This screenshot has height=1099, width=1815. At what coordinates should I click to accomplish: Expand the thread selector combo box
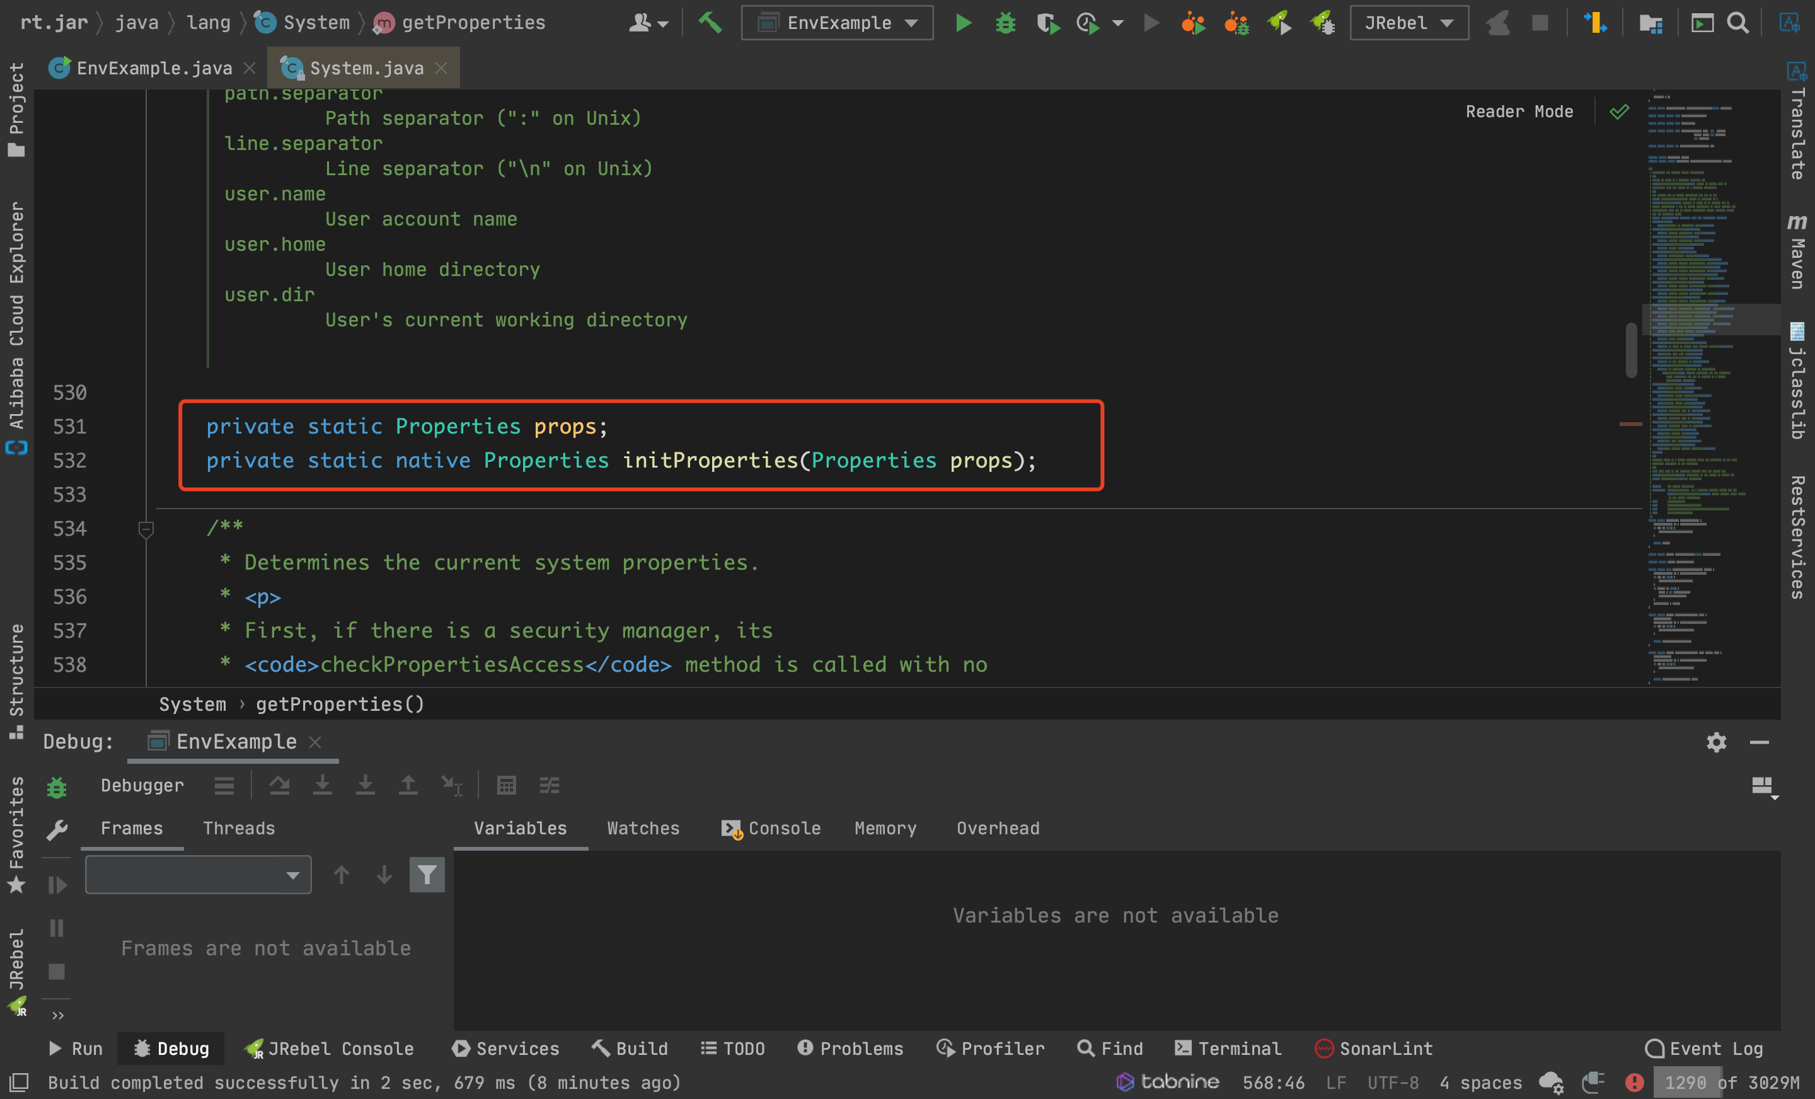pyautogui.click(x=198, y=874)
